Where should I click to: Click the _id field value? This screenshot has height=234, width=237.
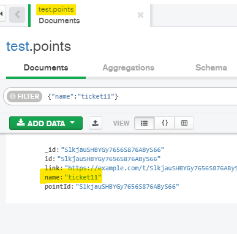point(113,149)
